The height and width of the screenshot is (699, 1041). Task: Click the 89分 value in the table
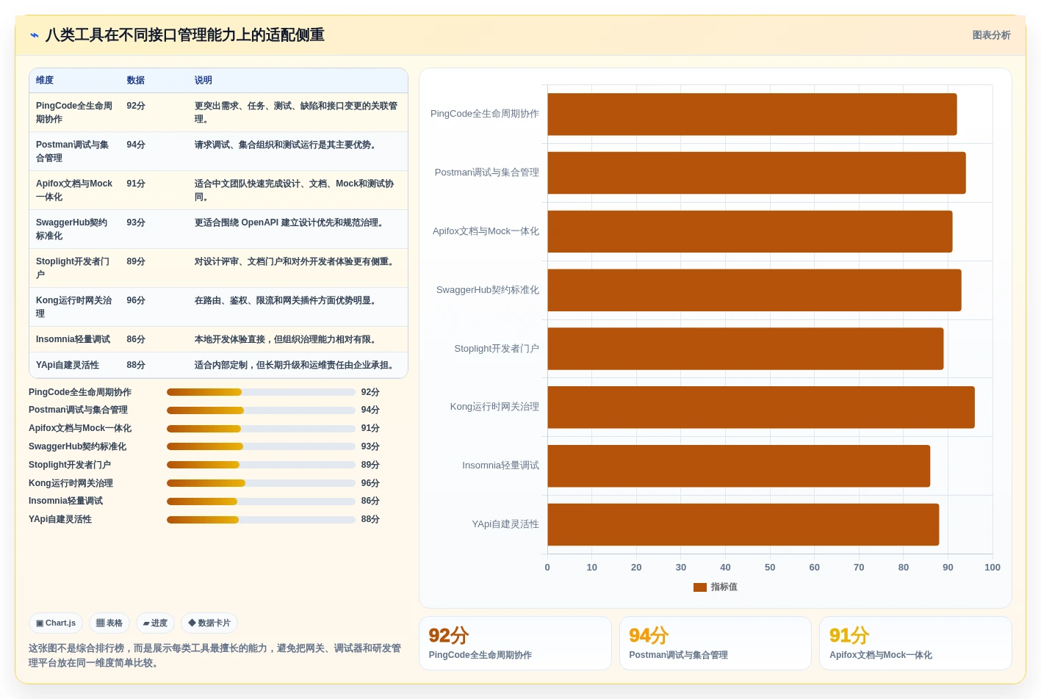136,261
